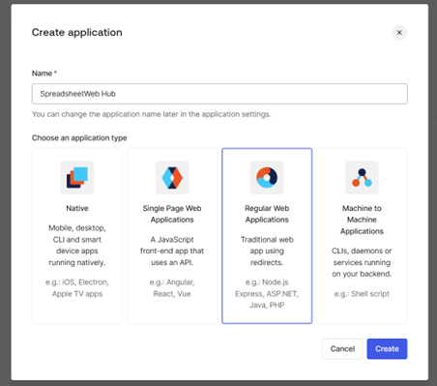
Task: Click the Single Page Web Applications title
Action: 172,214
